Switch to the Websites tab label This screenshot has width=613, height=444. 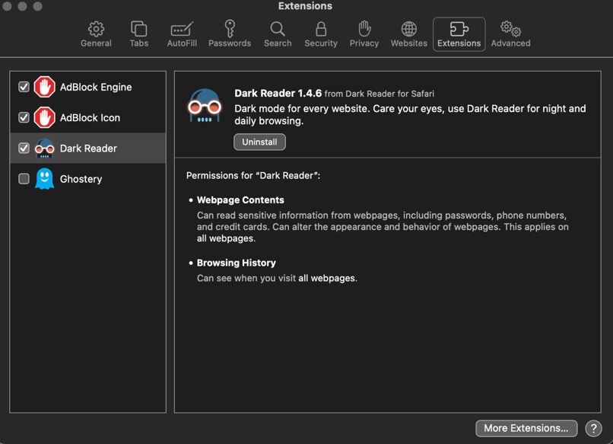point(409,43)
